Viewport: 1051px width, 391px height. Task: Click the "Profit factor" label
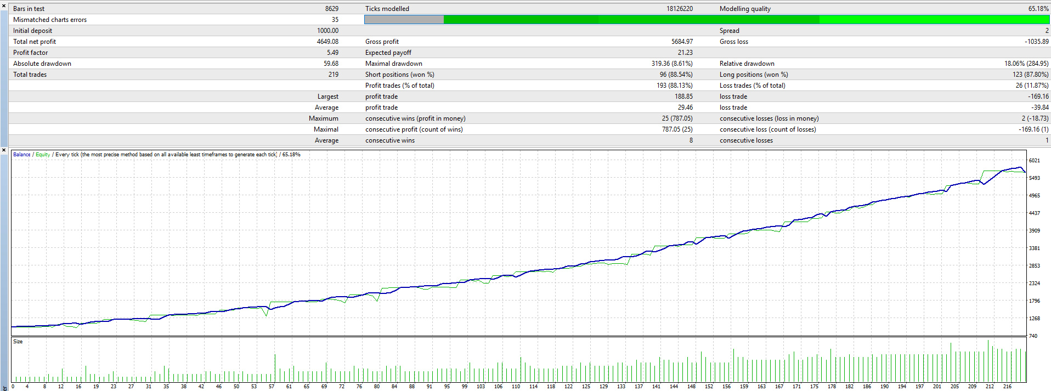coord(31,53)
